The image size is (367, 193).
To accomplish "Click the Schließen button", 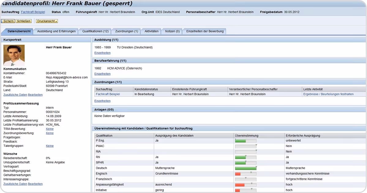I will (x=24, y=21).
